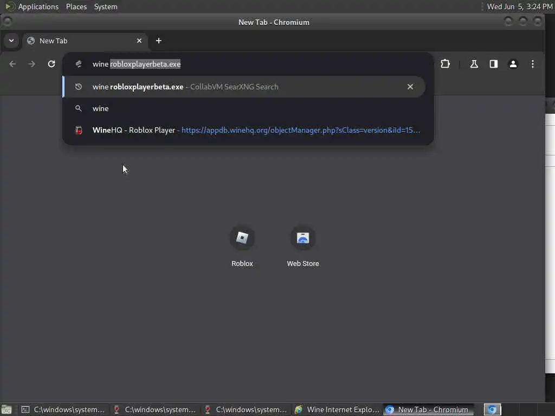Viewport: 555px width, 416px height.
Task: Switch to first C:\windows\system taskbar window
Action: click(x=63, y=409)
